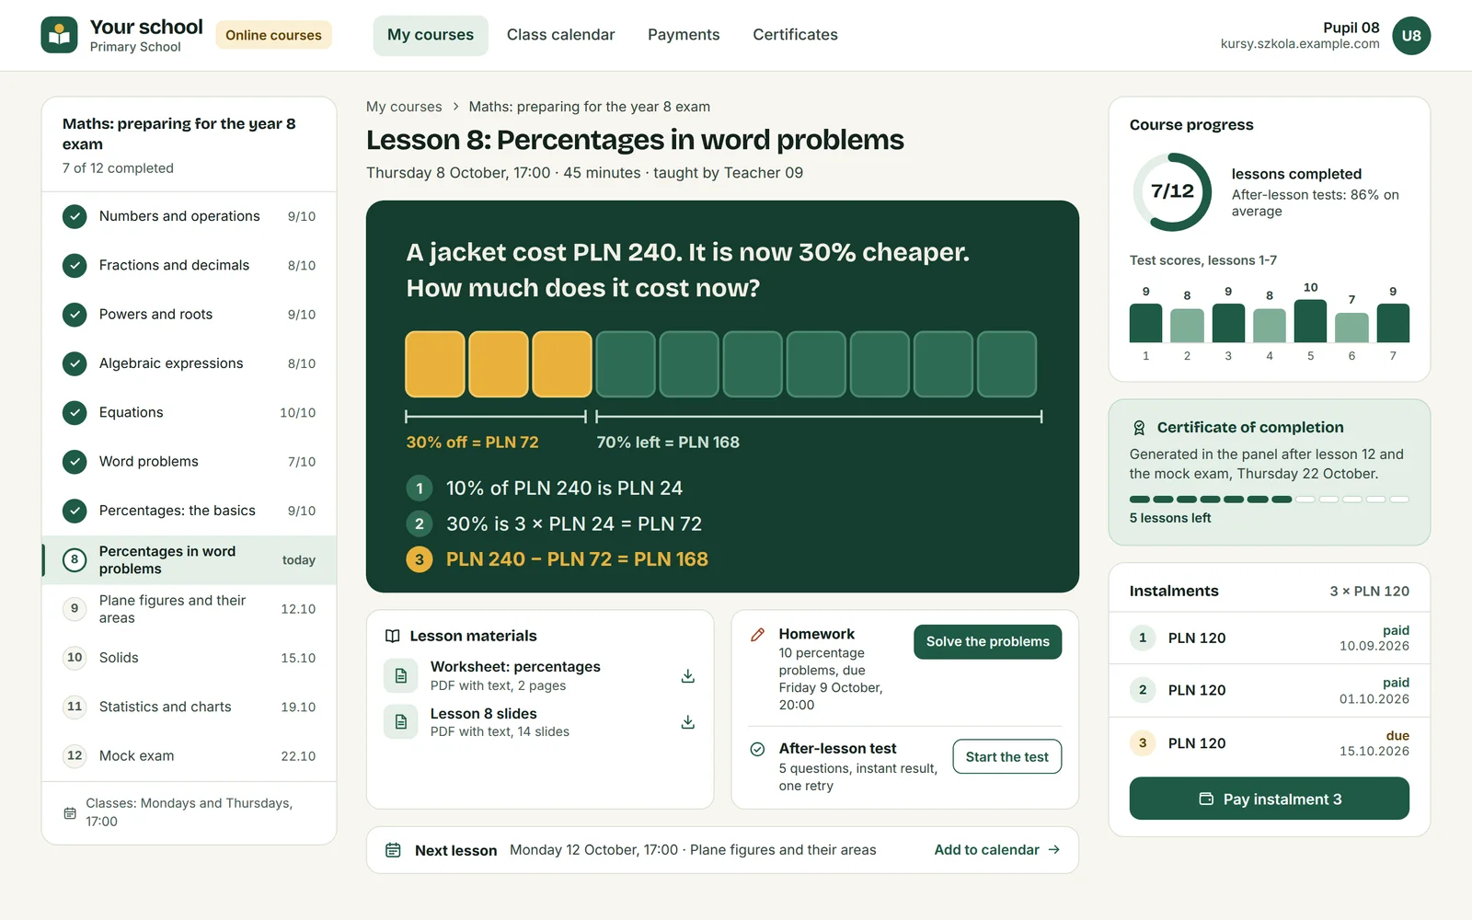Screen dimensions: 1472x920
Task: Click the '70% left = PLN 168' label
Action: [x=668, y=443]
